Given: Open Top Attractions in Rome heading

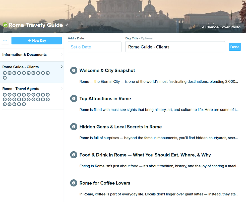Looking at the screenshot, I should 105,99.
